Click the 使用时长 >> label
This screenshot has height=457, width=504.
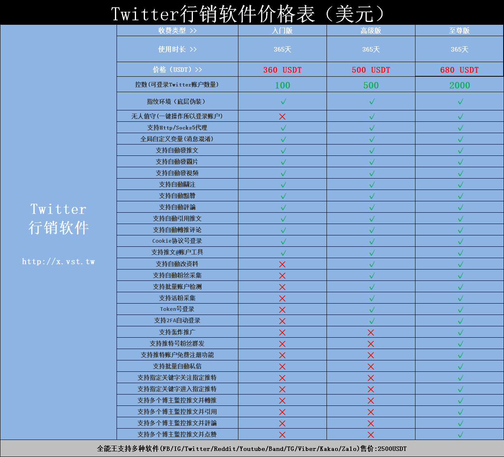tap(177, 49)
